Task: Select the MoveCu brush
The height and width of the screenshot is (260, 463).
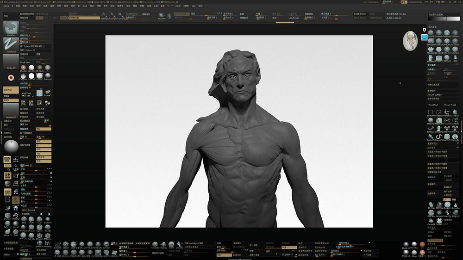Action: pyautogui.click(x=431, y=50)
